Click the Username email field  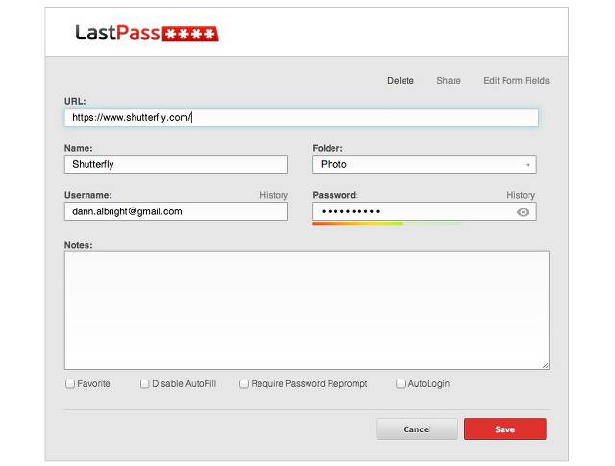pyautogui.click(x=176, y=211)
